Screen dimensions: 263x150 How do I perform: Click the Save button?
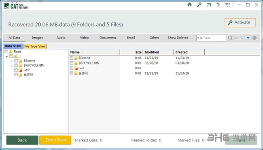tap(241, 140)
